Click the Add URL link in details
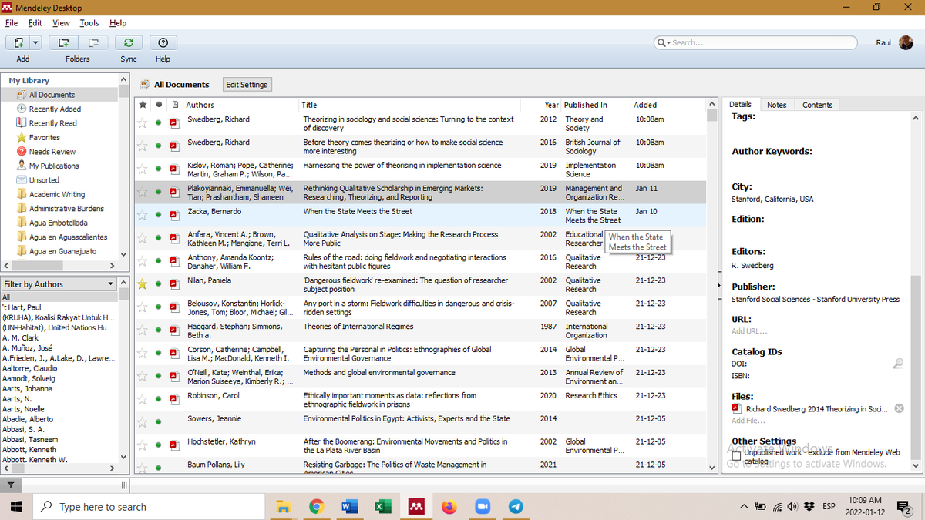 (749, 331)
